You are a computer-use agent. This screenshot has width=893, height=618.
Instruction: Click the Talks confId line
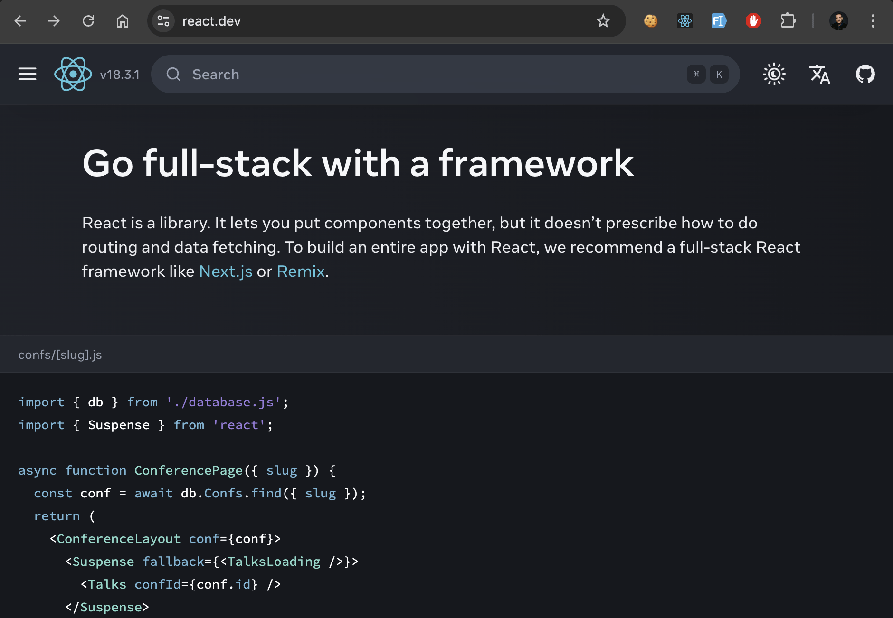coord(181,584)
